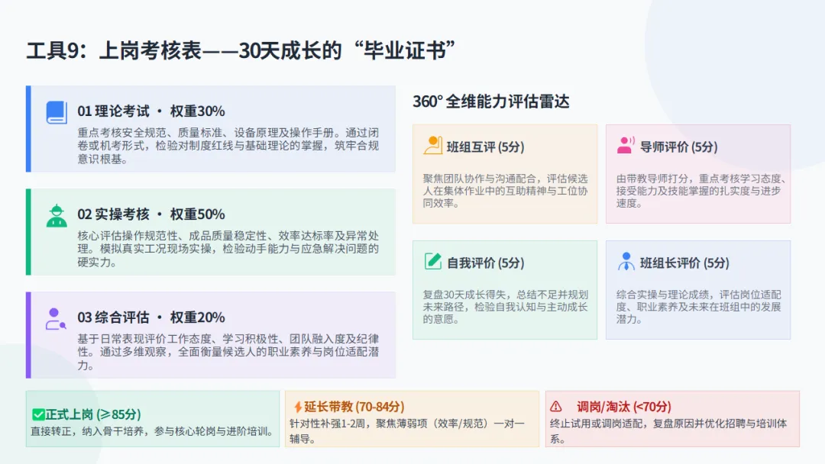Screen dimensions: 825x464
Task: Click the 360°全维能力评估雷达 section title
Action: coord(491,101)
